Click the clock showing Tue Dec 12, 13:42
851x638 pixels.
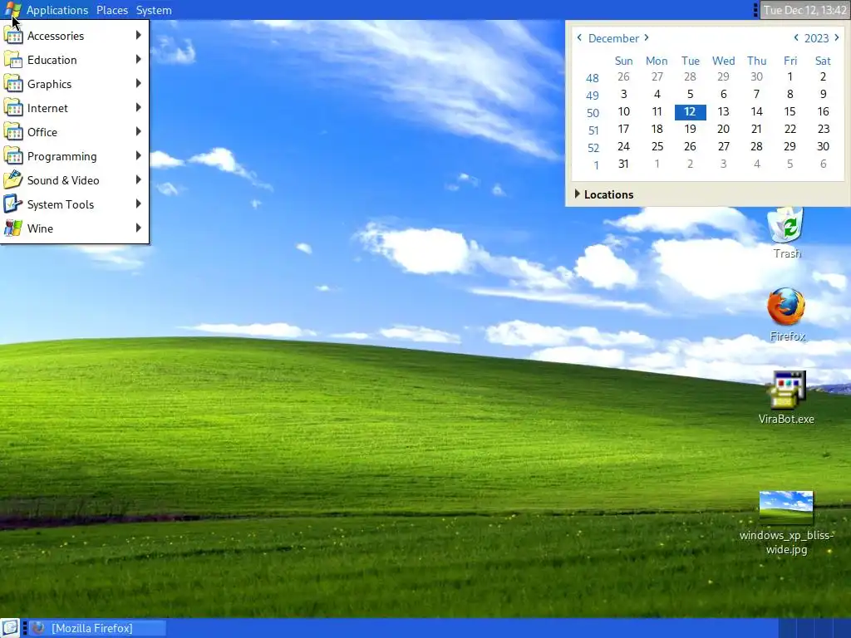click(804, 10)
